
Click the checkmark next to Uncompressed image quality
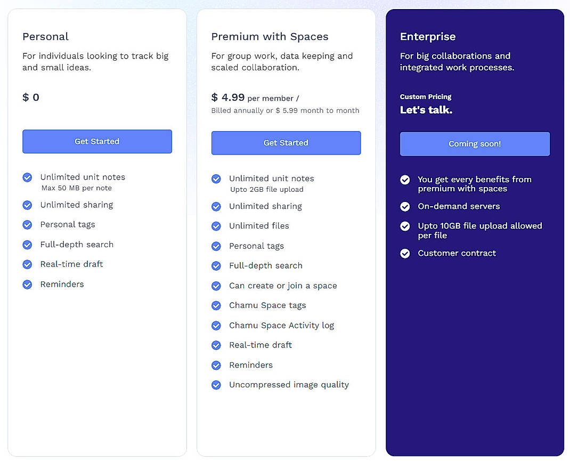216,385
